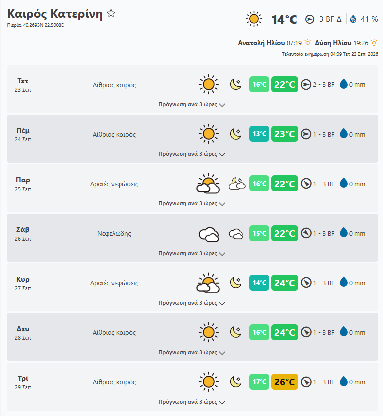The height and width of the screenshot is (416, 383).
Task: Select the Κυρ 27 Σεπ day label
Action: coord(23,283)
